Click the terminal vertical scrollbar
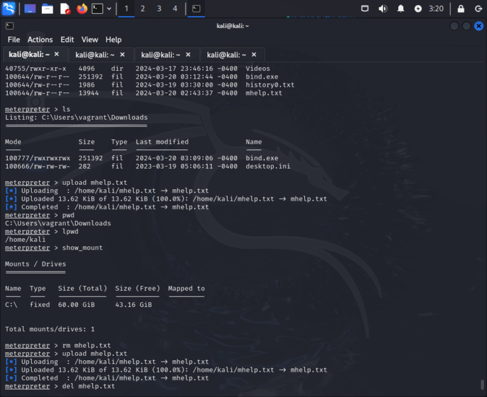 click(x=483, y=384)
